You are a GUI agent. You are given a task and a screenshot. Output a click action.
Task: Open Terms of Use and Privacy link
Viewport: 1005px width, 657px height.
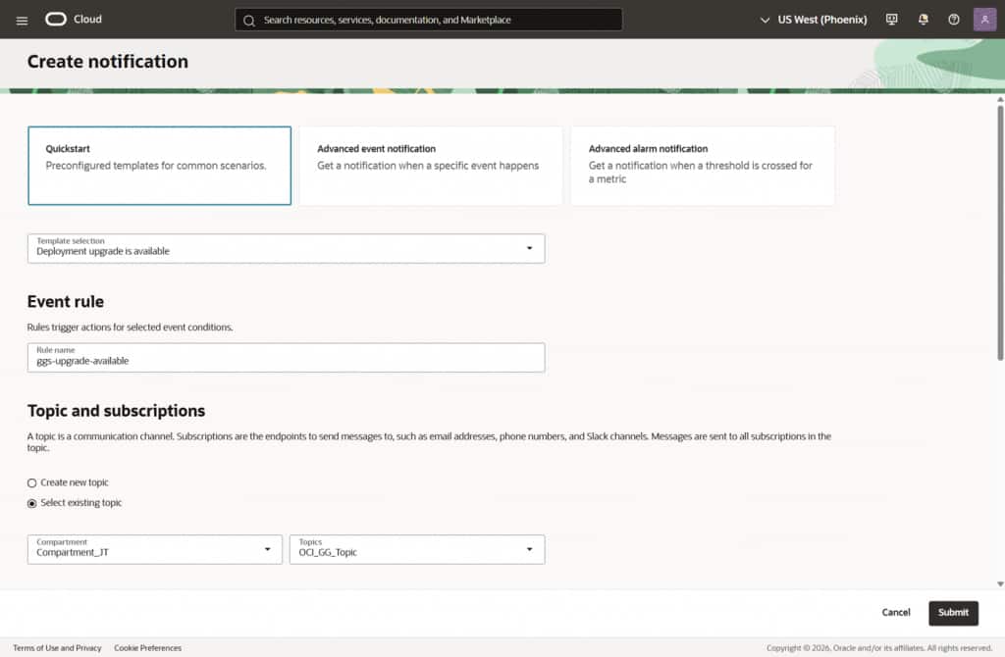pyautogui.click(x=57, y=648)
